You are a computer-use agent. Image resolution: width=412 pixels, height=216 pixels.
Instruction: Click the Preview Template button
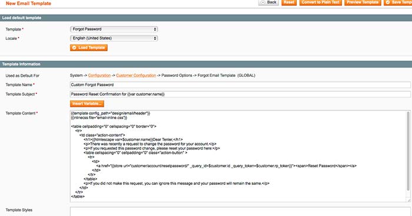363,2
